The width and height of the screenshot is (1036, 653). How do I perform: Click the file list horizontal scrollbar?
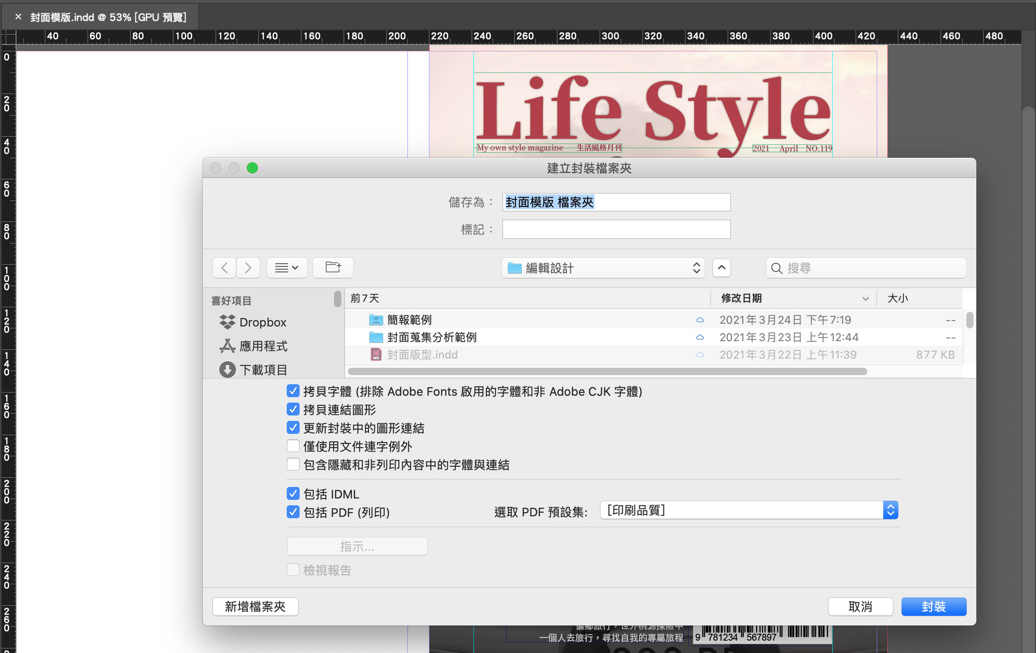[607, 371]
